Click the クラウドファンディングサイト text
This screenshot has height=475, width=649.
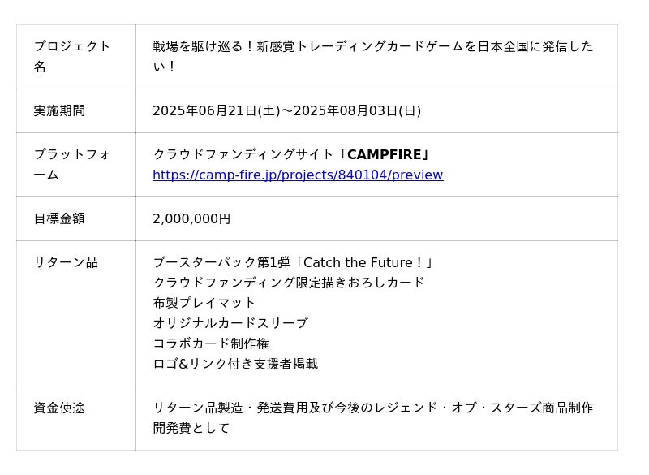pyautogui.click(x=243, y=154)
